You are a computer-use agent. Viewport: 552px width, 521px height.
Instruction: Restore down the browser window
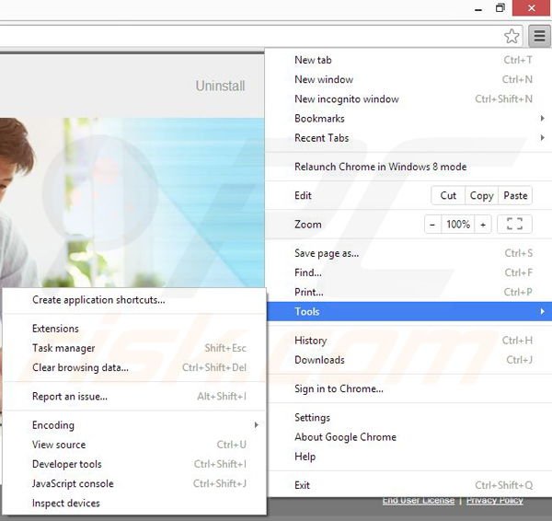(500, 8)
